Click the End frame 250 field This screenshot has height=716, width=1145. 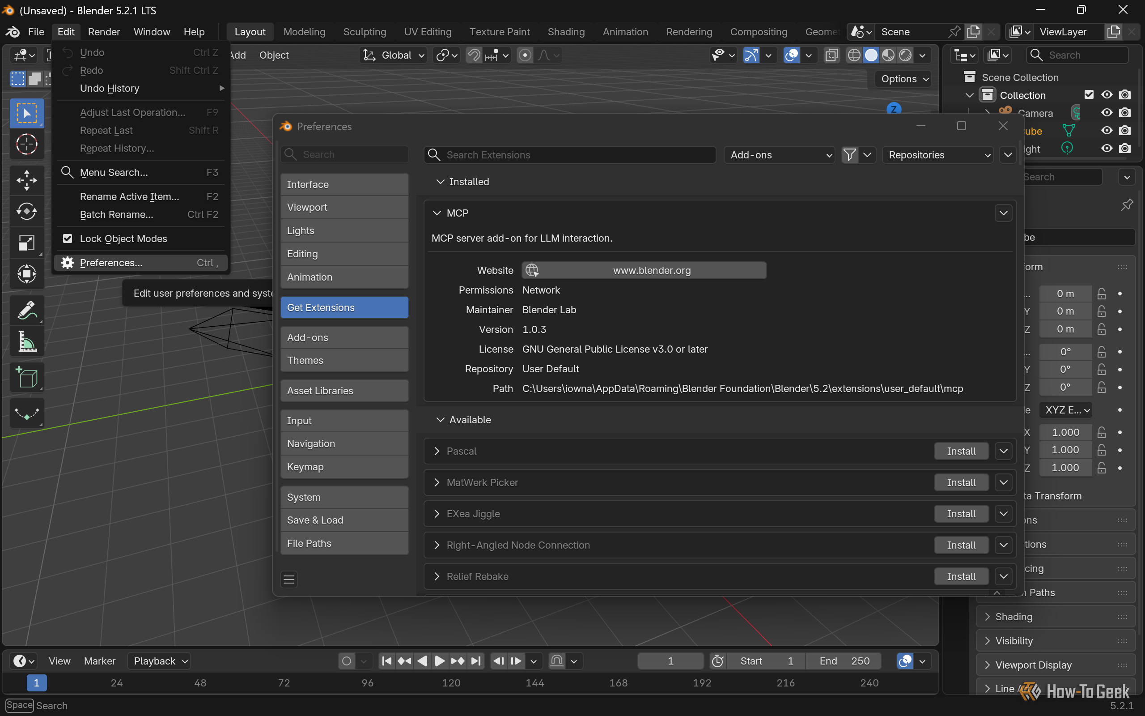[x=844, y=661]
